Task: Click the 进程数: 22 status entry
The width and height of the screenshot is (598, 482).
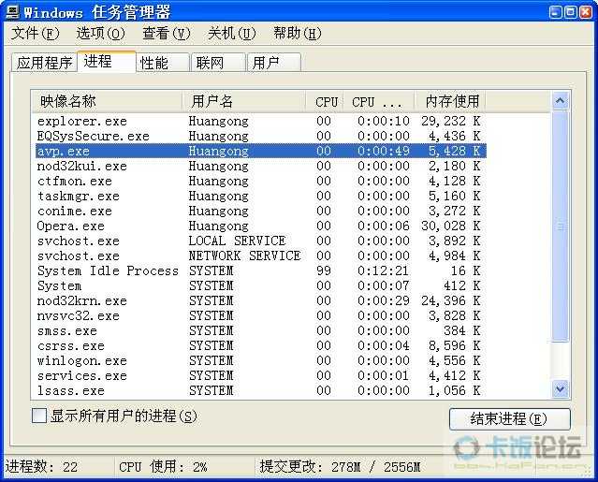Action: click(x=41, y=467)
